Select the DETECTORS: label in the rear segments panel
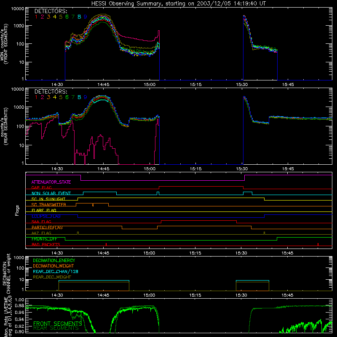This screenshot has height=337, width=337. [x=51, y=91]
